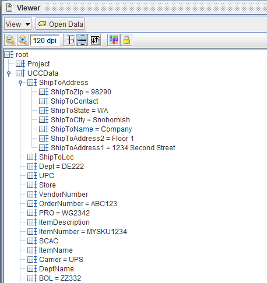Click the OrderNumber = ABC123 item
This screenshot has width=267, height=283.
click(x=78, y=204)
